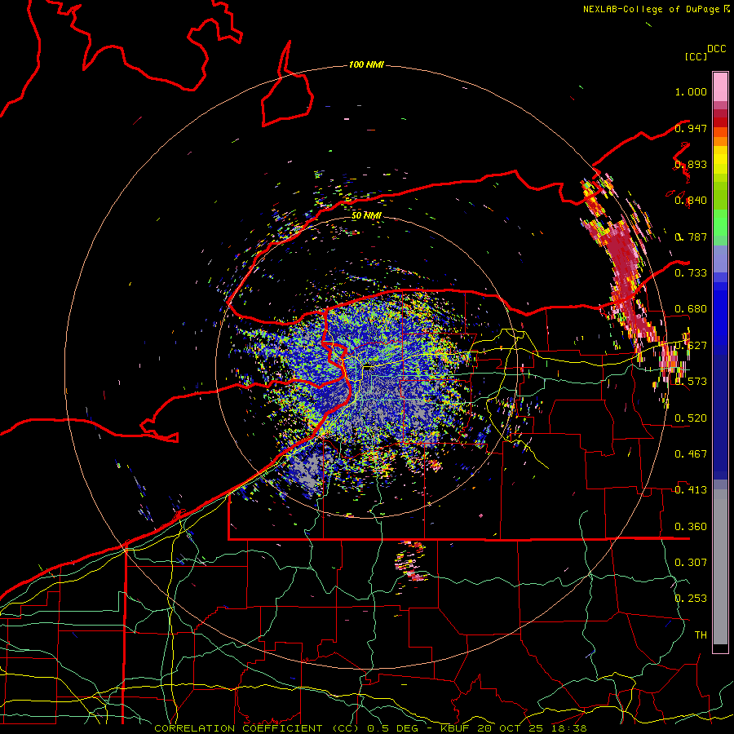Click the 100 NMI range ring label

point(366,64)
